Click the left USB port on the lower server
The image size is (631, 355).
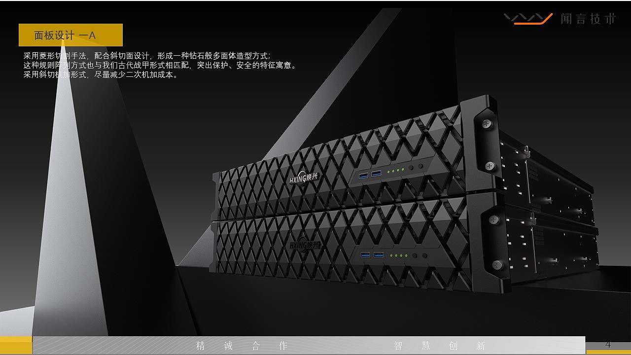(x=365, y=255)
